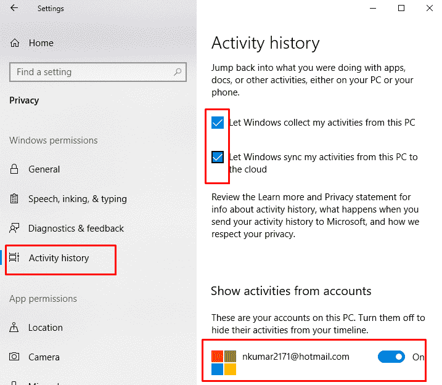Click the Activity history page heading
Image resolution: width=442 pixels, height=385 pixels.
[266, 43]
